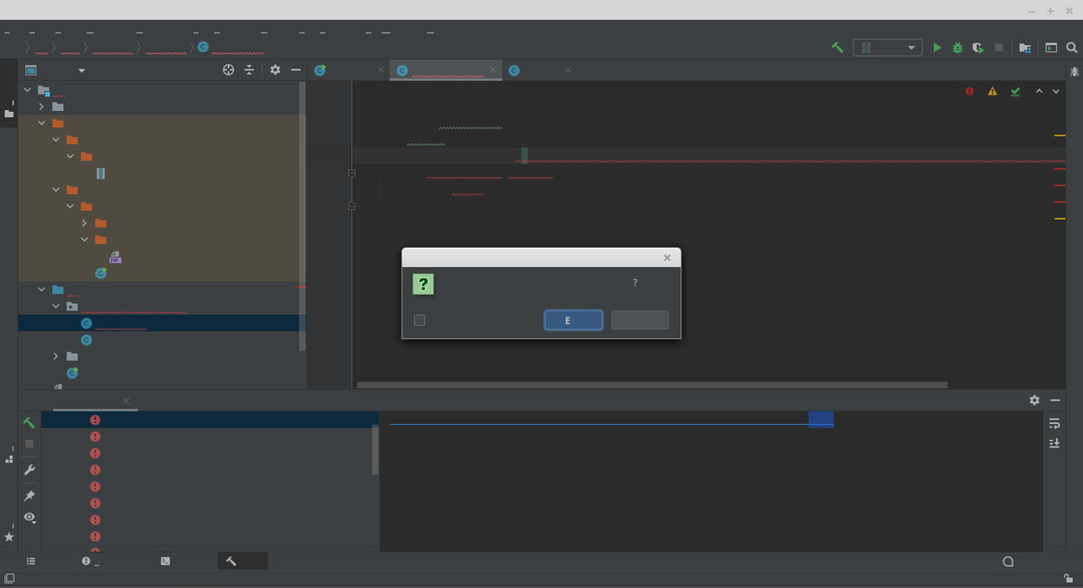Open the run configuration dropdown
The height and width of the screenshot is (588, 1083).
[x=887, y=47]
